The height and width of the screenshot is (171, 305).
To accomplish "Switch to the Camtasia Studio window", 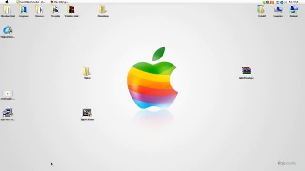I will [x=30, y=2].
